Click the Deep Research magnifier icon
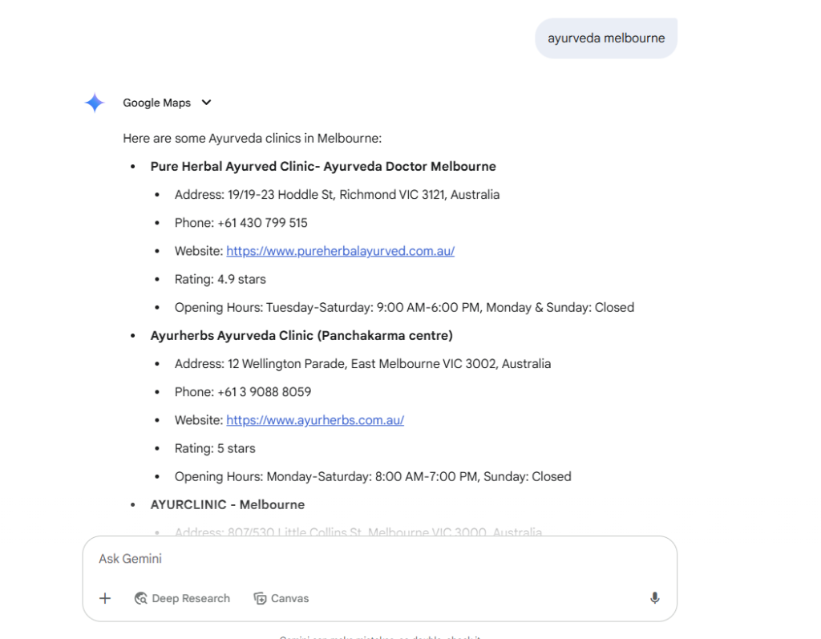Image resolution: width=821 pixels, height=639 pixels. (x=140, y=598)
